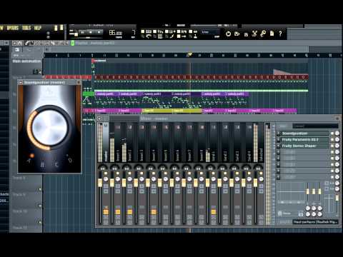Open the Soundgoodizer window options menu icon

click(21, 82)
